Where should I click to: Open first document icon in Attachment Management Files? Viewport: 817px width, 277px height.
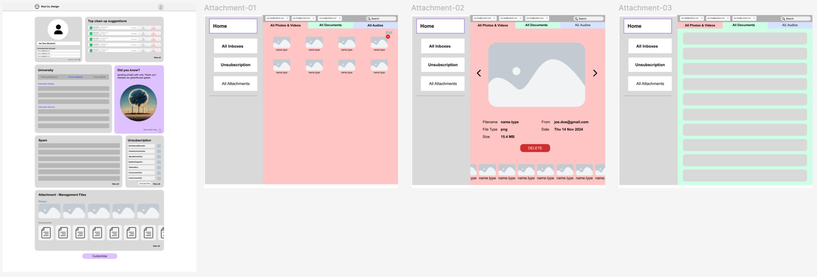click(x=46, y=233)
